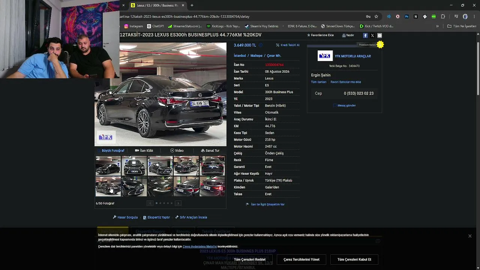
Task: Open the Photoshop extension icon
Action: tap(406, 16)
